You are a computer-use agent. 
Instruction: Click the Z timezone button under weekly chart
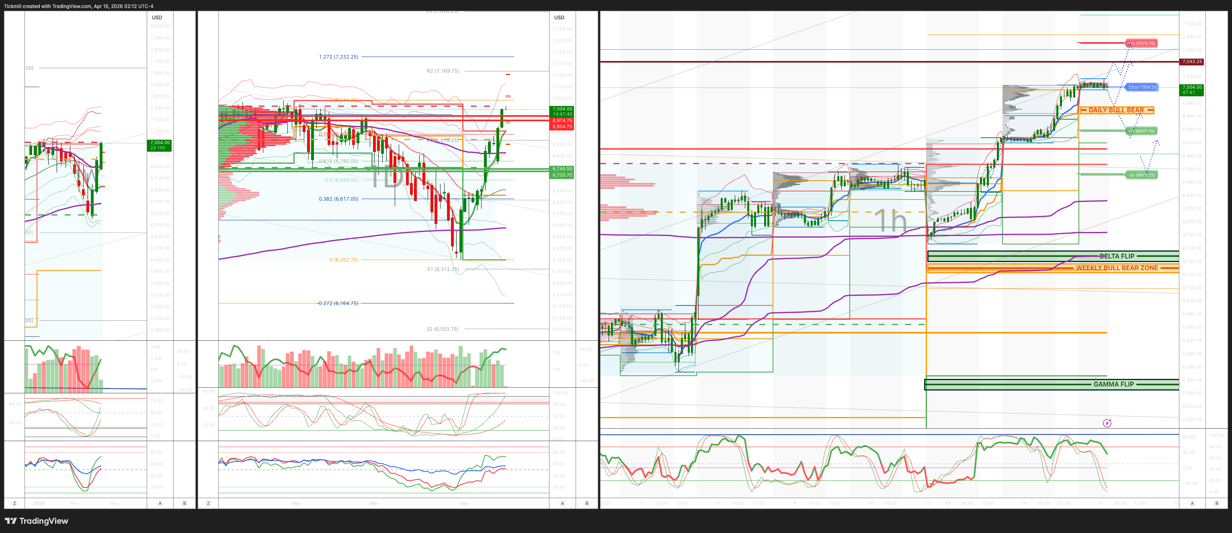tap(14, 503)
